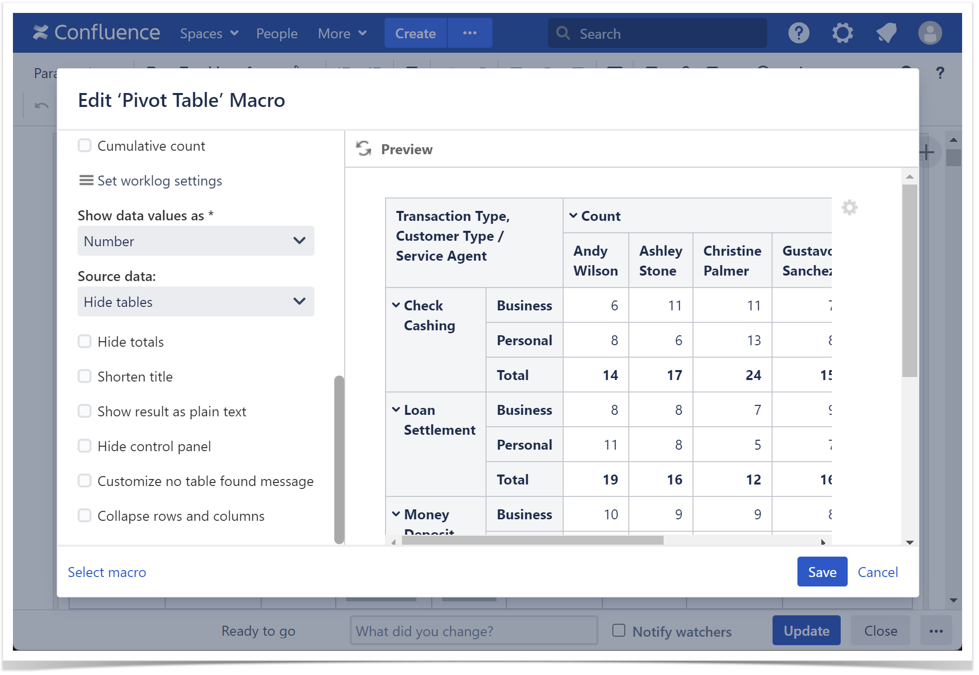Open the Source data dropdown

click(196, 301)
